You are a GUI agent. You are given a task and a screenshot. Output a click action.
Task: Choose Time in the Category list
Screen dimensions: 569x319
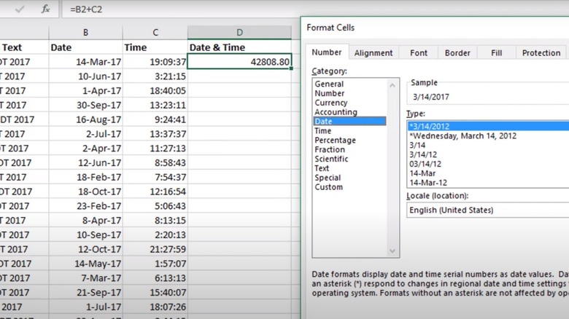pos(324,131)
